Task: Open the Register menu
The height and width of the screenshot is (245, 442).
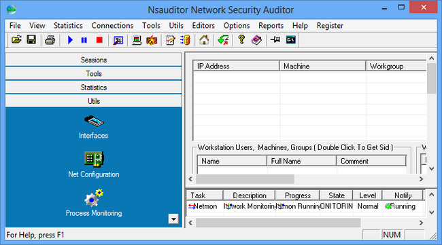Action: pyautogui.click(x=330, y=26)
